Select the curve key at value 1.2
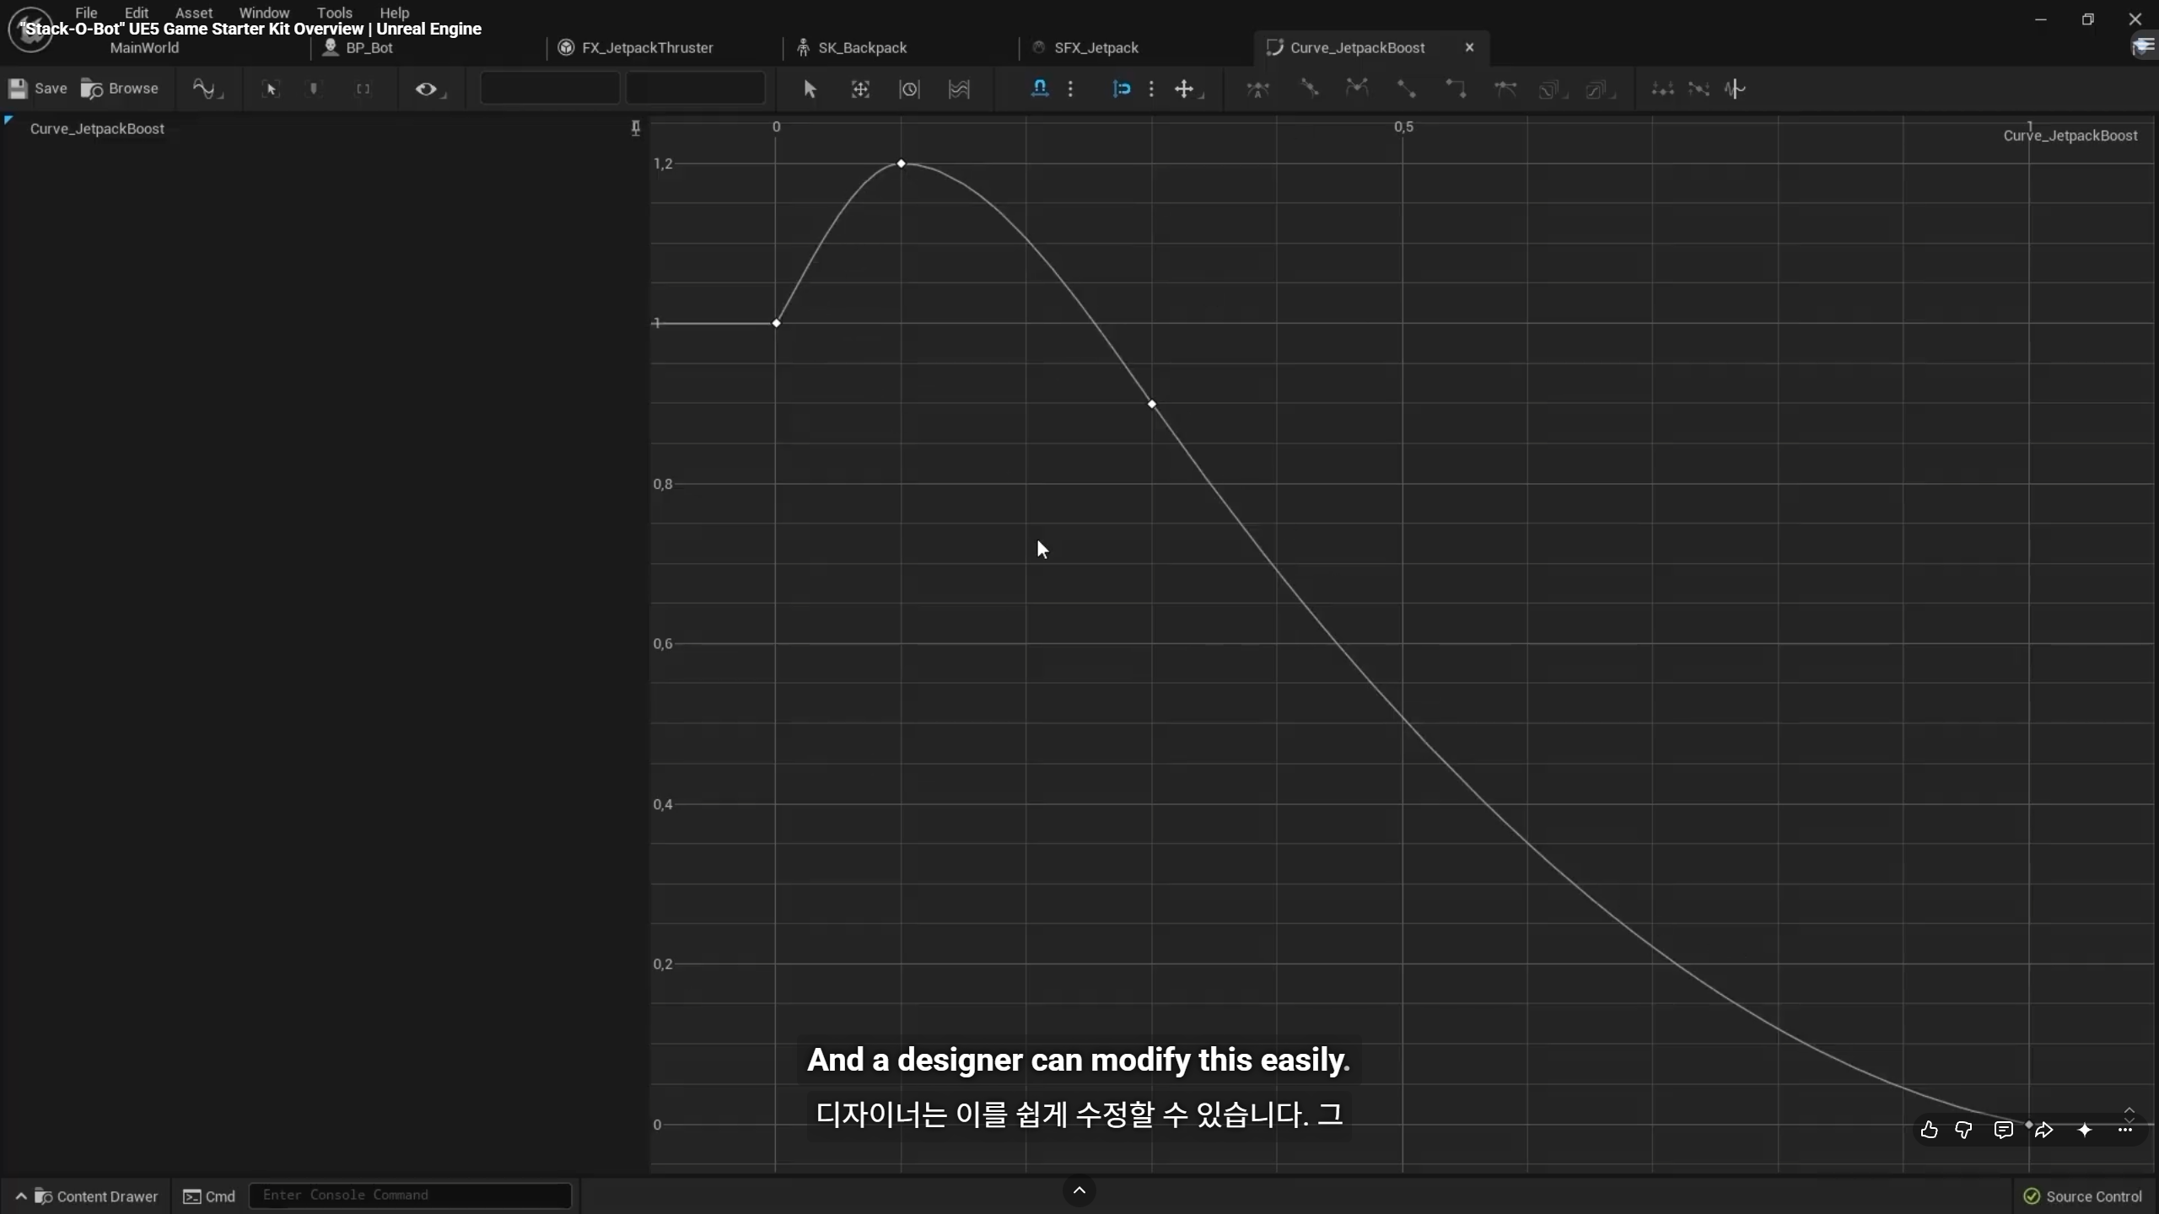2159x1214 pixels. [901, 163]
